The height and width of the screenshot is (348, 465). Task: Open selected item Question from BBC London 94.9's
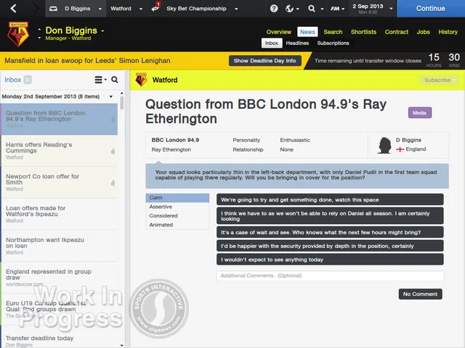tap(60, 119)
